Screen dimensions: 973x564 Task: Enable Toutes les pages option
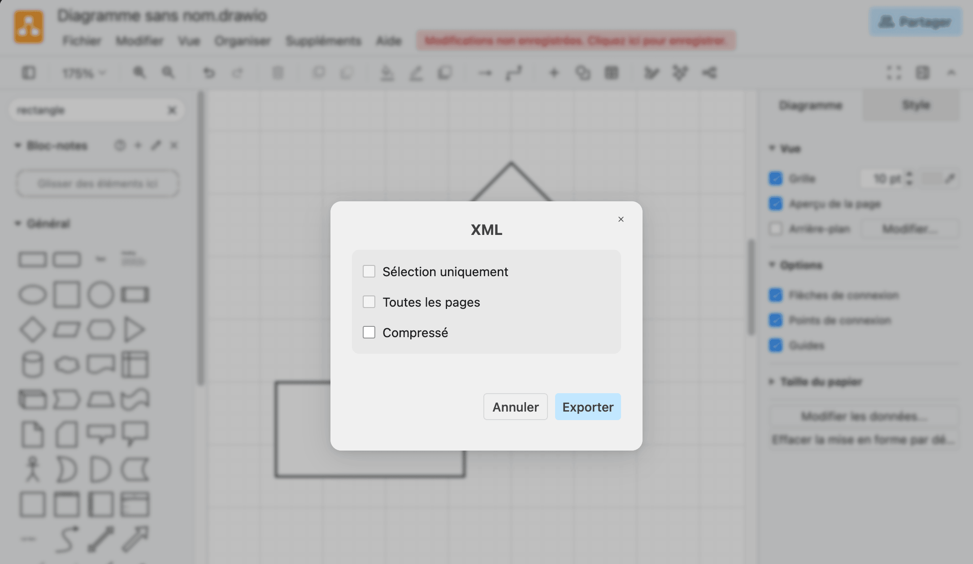369,302
